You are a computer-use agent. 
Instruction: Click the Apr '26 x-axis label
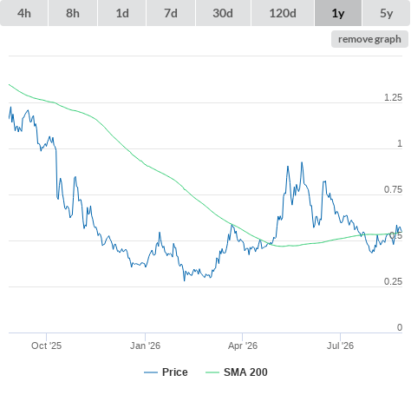[243, 346]
